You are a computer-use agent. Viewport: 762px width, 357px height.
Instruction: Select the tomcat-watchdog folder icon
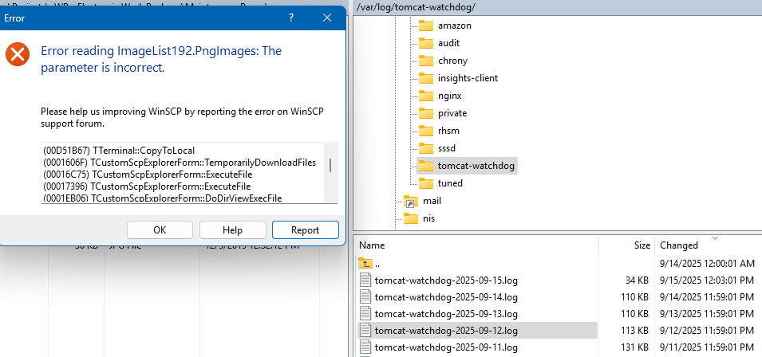426,166
